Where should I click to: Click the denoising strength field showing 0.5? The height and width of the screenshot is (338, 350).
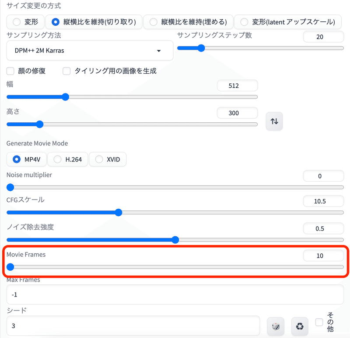click(323, 228)
